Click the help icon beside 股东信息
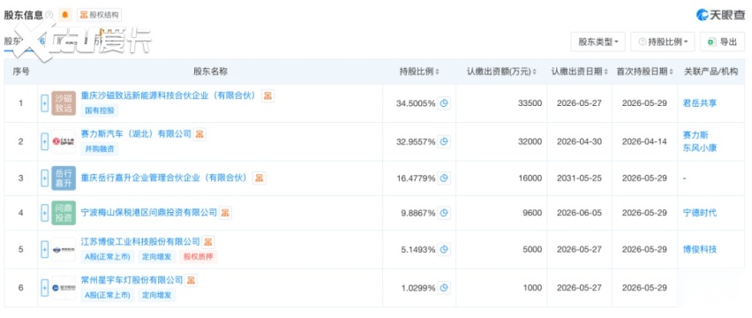The image size is (752, 318). [49, 15]
